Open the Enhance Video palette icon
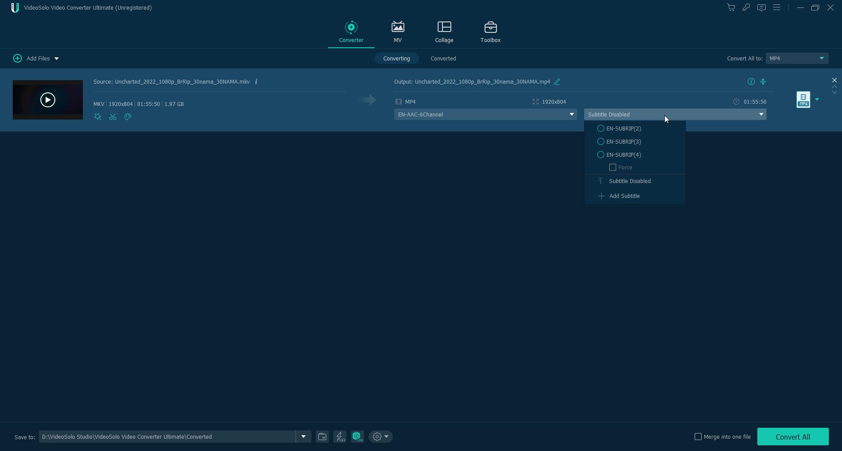 tap(128, 117)
